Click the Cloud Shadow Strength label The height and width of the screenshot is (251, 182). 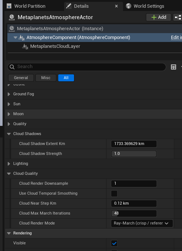41,153
